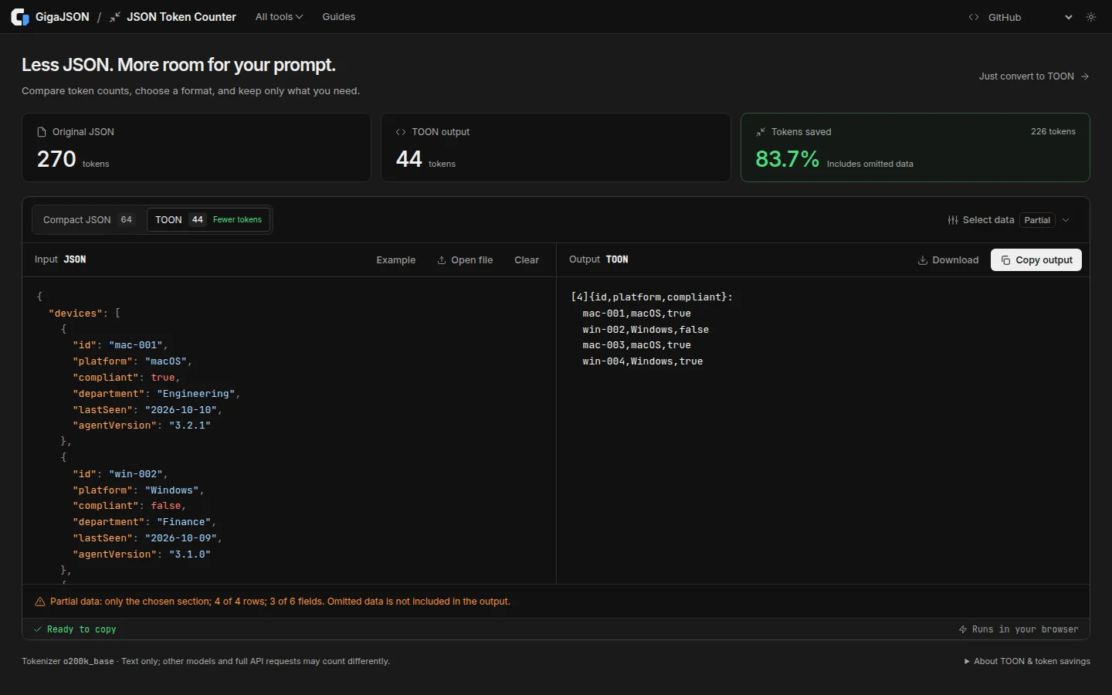Toggle the light/dark theme sun icon

coord(1091,17)
